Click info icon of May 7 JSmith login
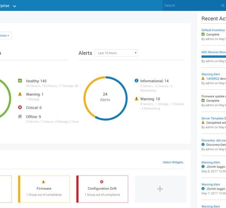The image size is (226, 208). (x=203, y=189)
